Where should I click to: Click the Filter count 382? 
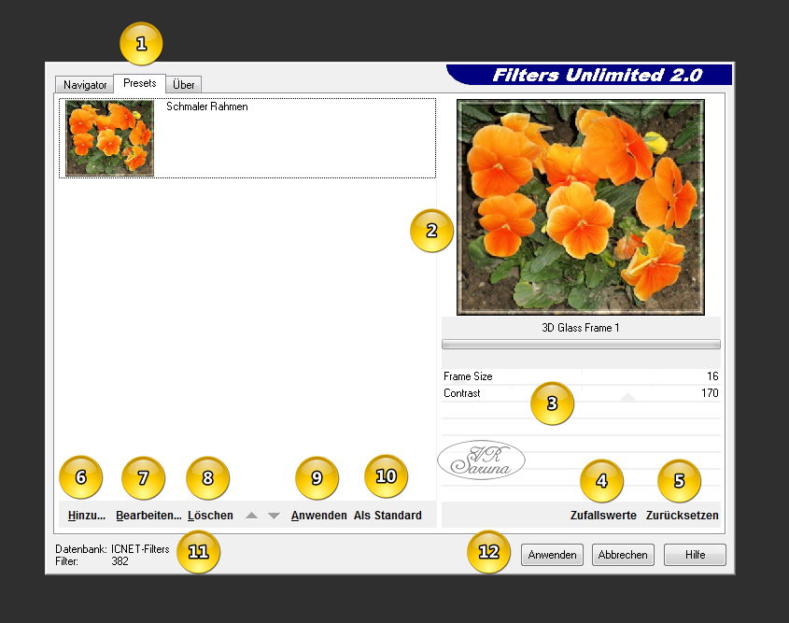[120, 561]
